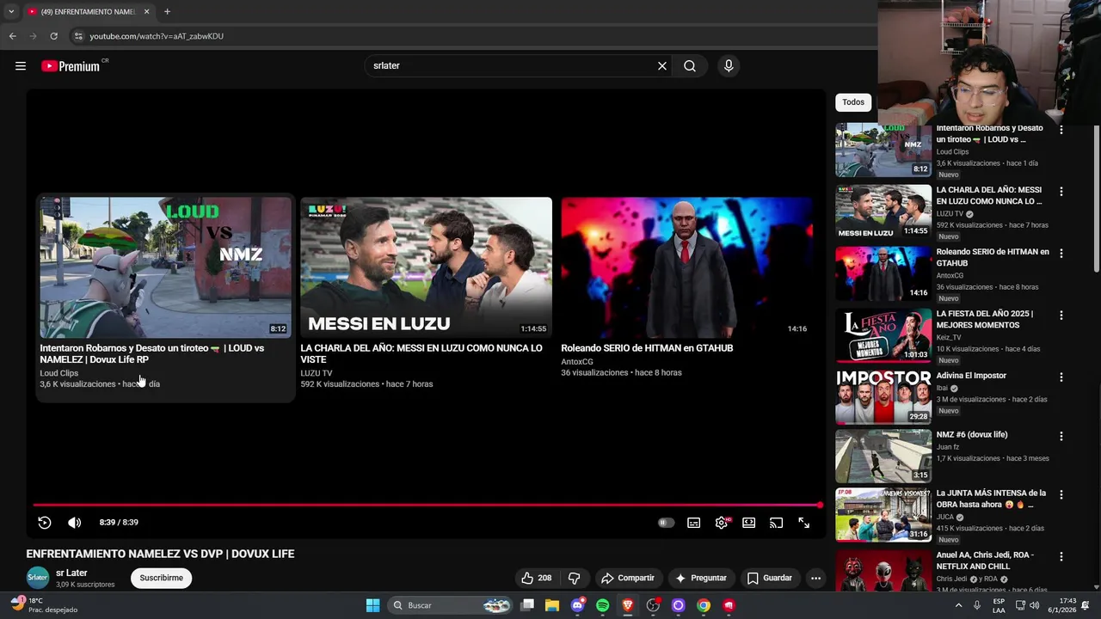This screenshot has width=1101, height=619.
Task: Open options for sidebar 'LA CHARLA DEL AÑO' video
Action: click(1061, 192)
